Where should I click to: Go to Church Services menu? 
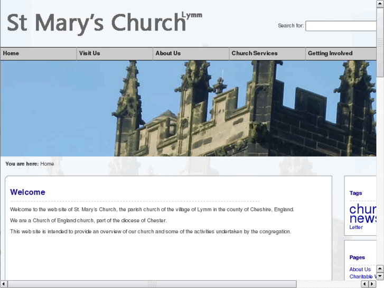pos(267,53)
